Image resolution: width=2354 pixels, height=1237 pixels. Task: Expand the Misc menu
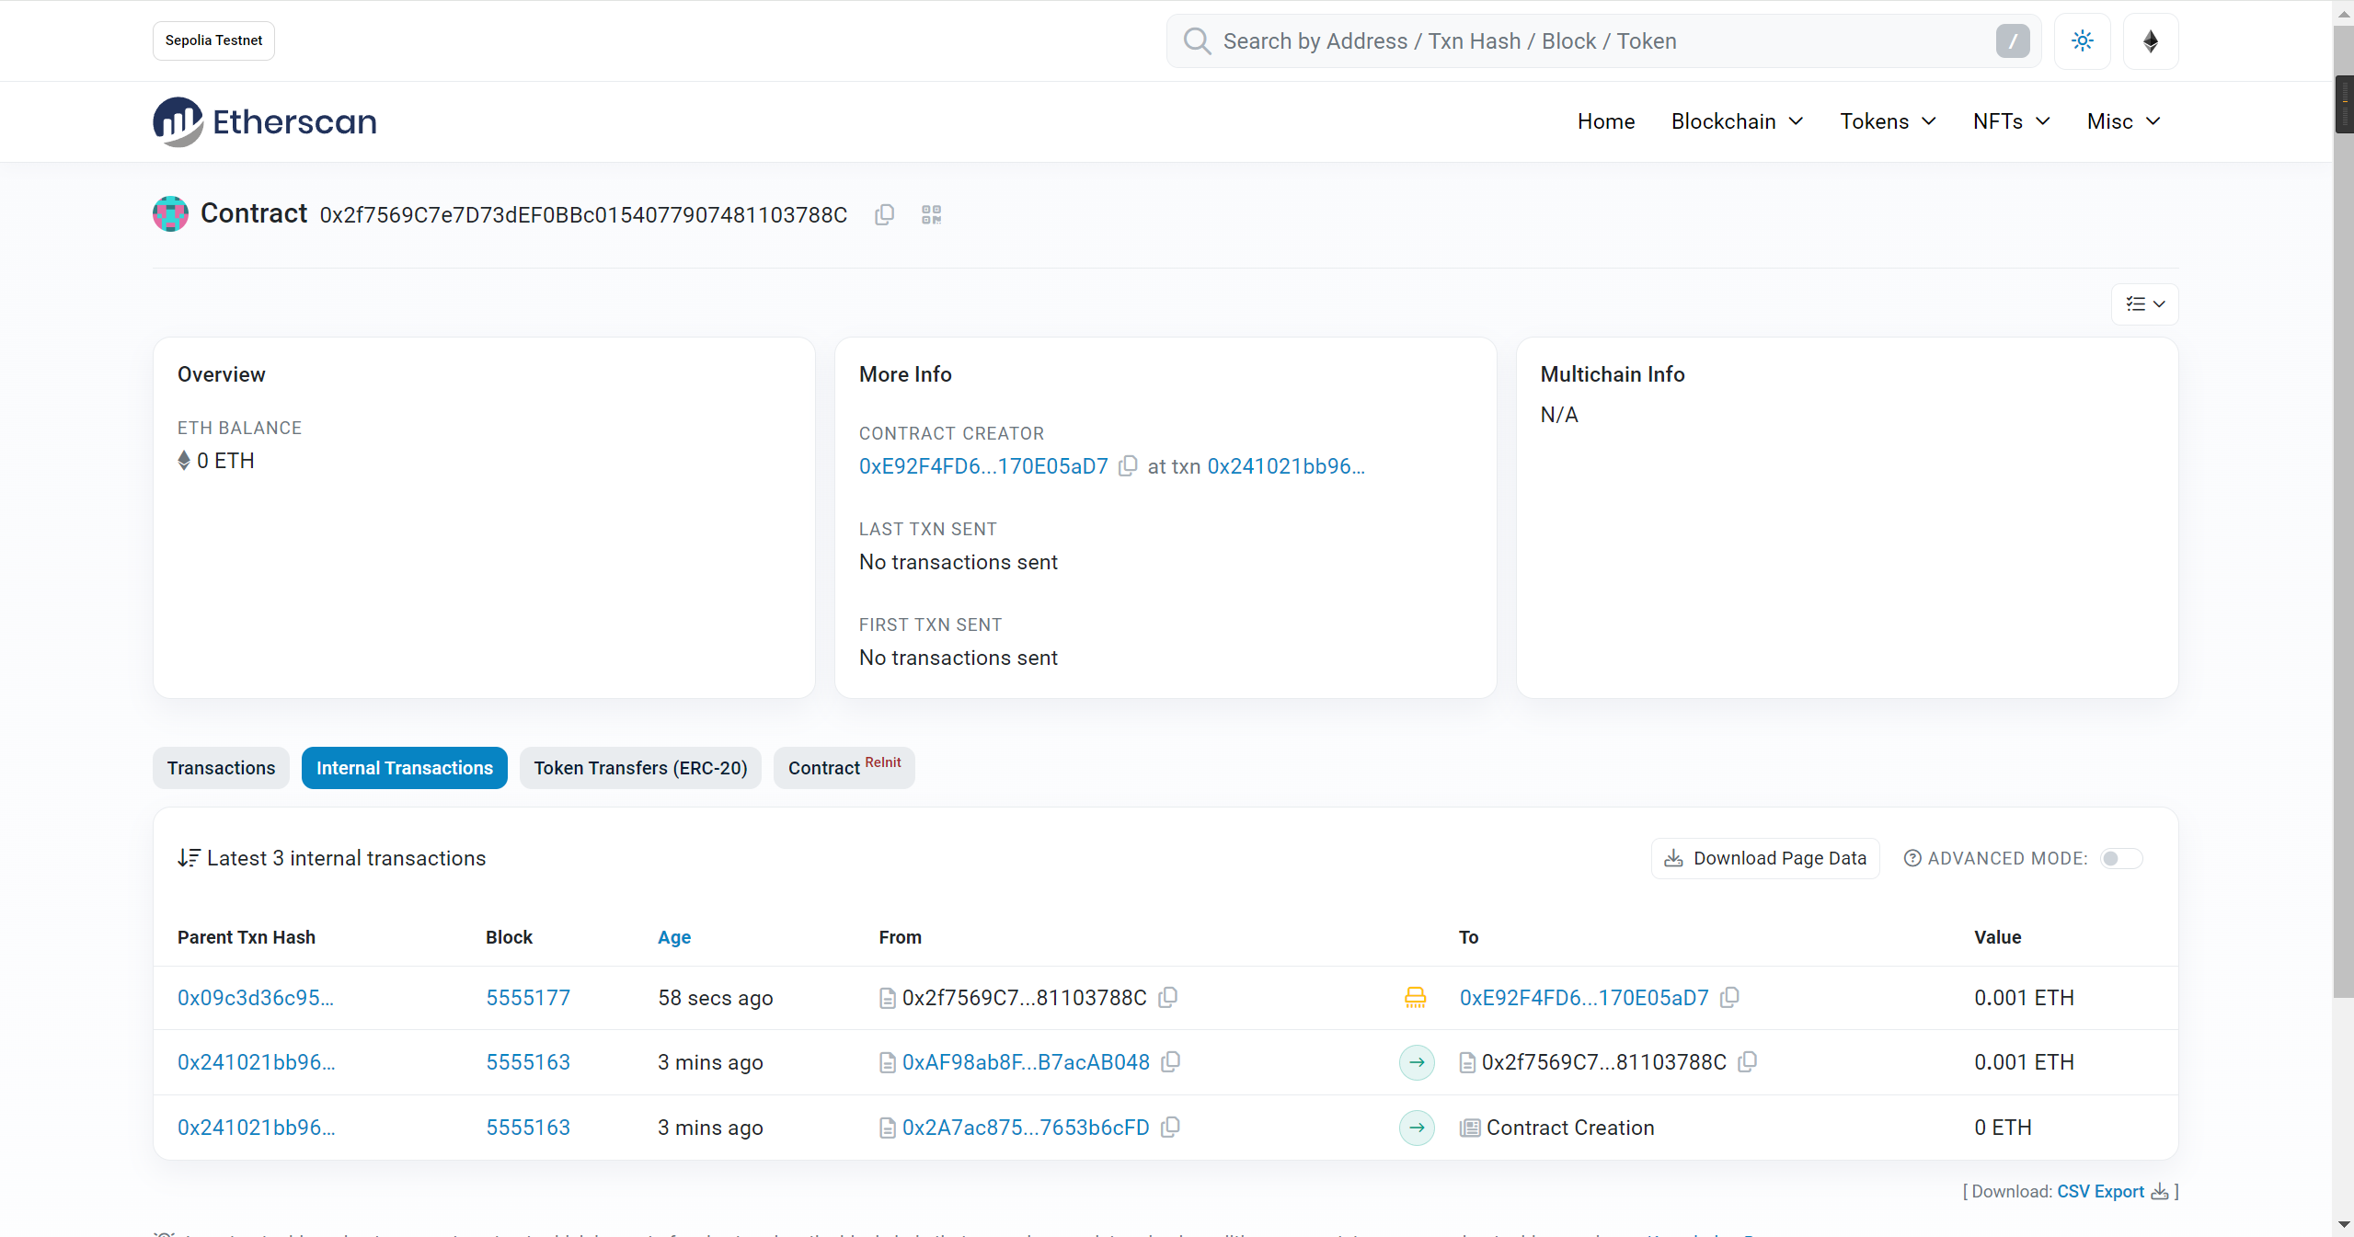coord(2123,121)
